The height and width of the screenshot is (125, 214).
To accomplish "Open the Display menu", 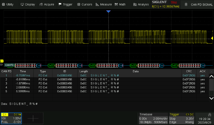I will tap(28, 5).
